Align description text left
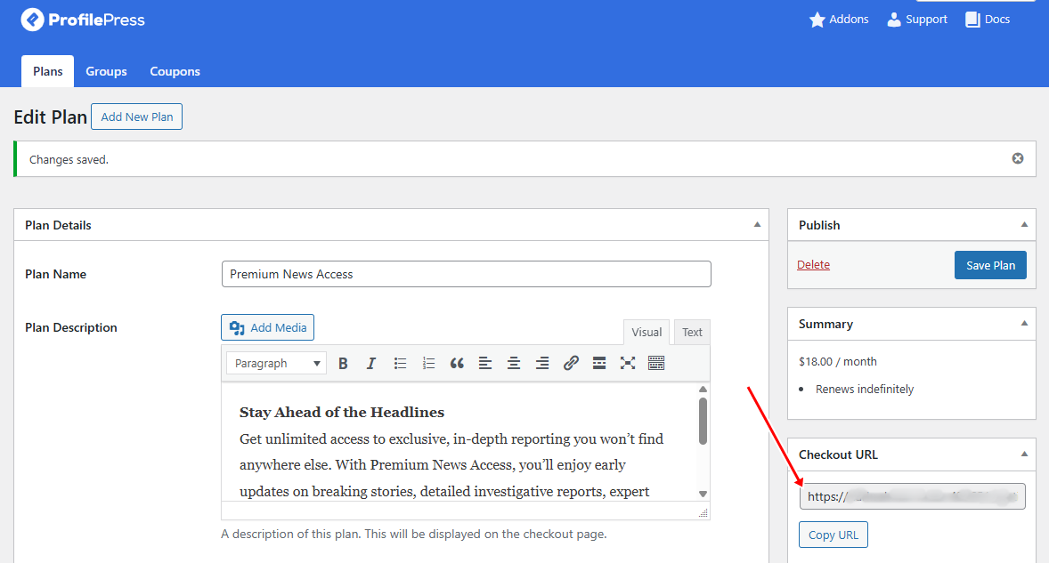The image size is (1049, 563). pyautogui.click(x=485, y=363)
